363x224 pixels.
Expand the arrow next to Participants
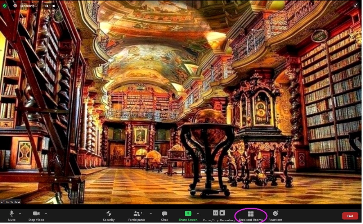[x=151, y=214]
